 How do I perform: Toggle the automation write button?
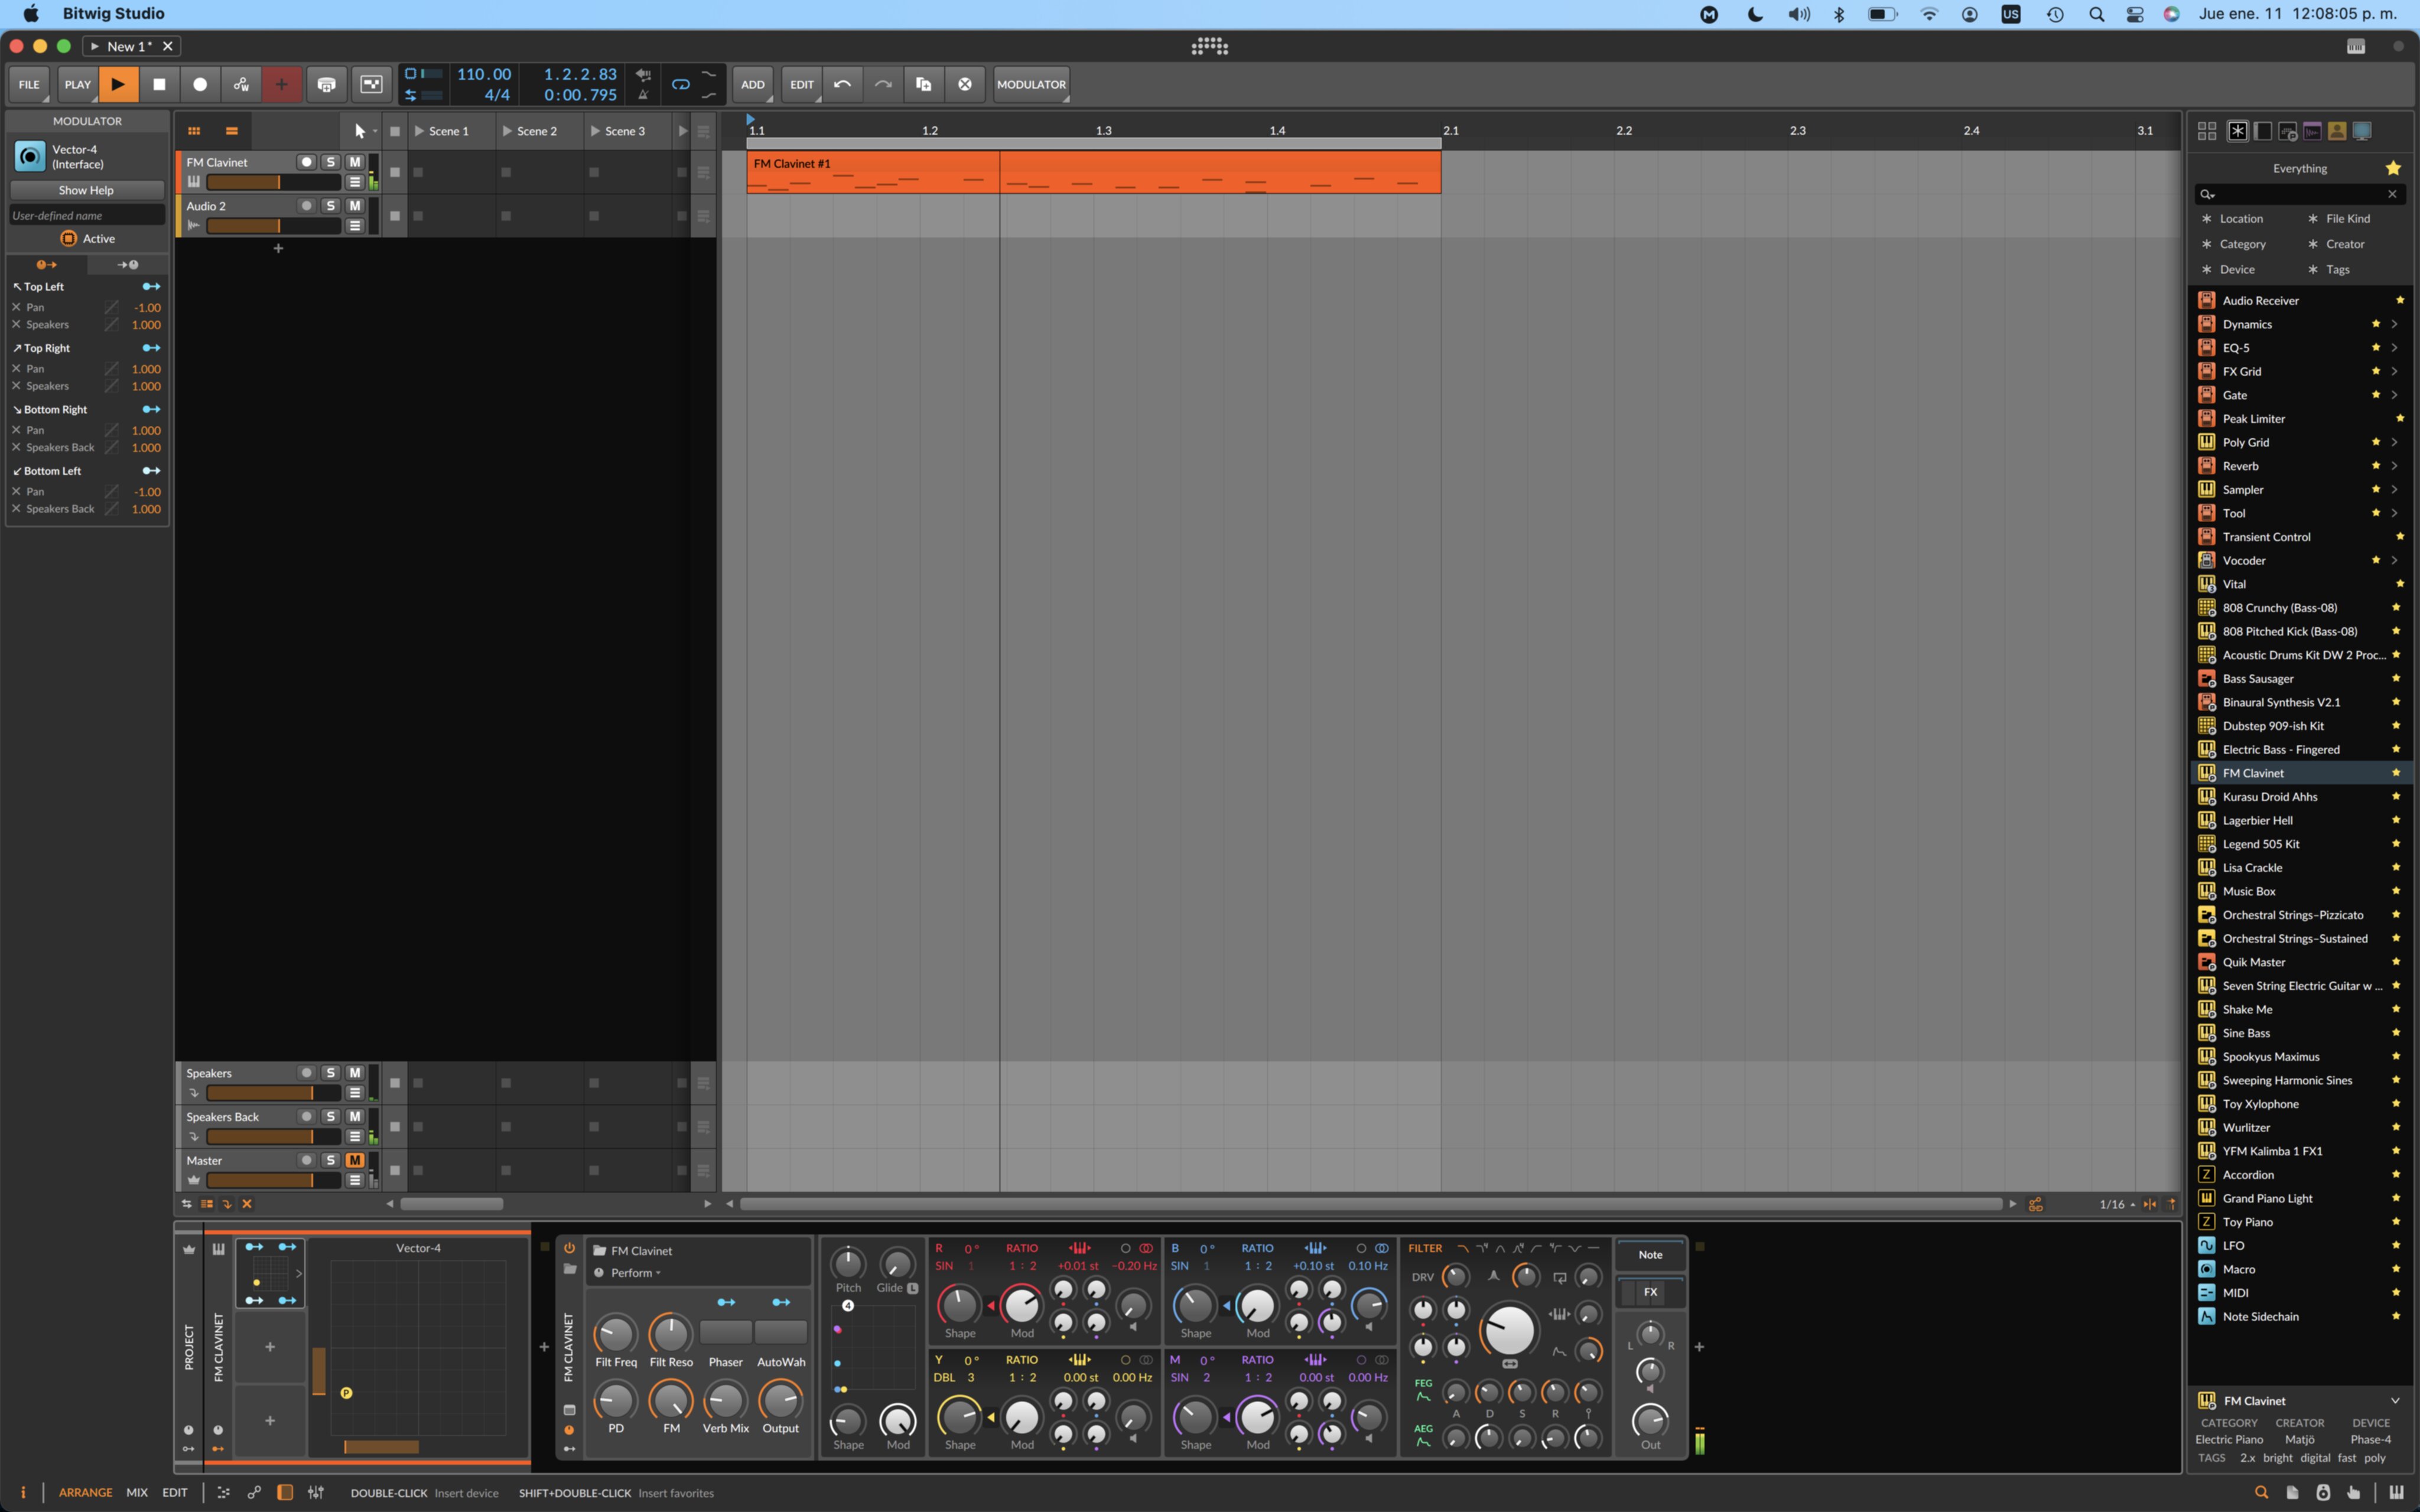241,84
